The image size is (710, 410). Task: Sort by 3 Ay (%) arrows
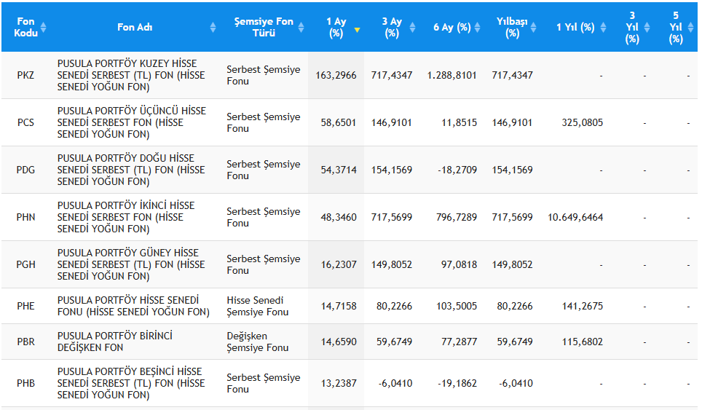412,27
